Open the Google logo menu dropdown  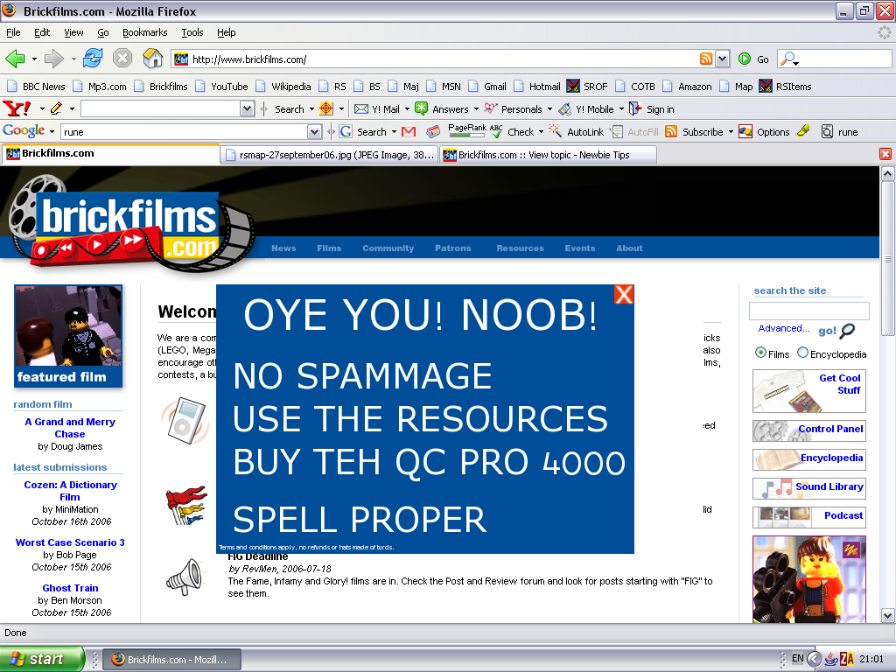click(52, 132)
